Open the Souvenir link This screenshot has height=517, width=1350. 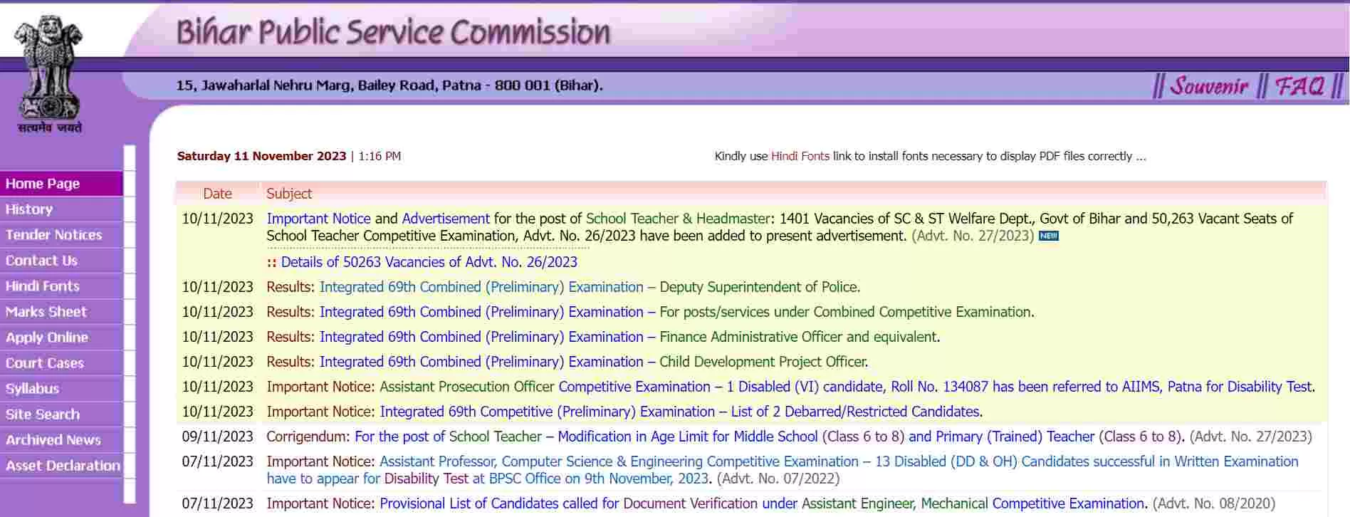pyautogui.click(x=1208, y=86)
